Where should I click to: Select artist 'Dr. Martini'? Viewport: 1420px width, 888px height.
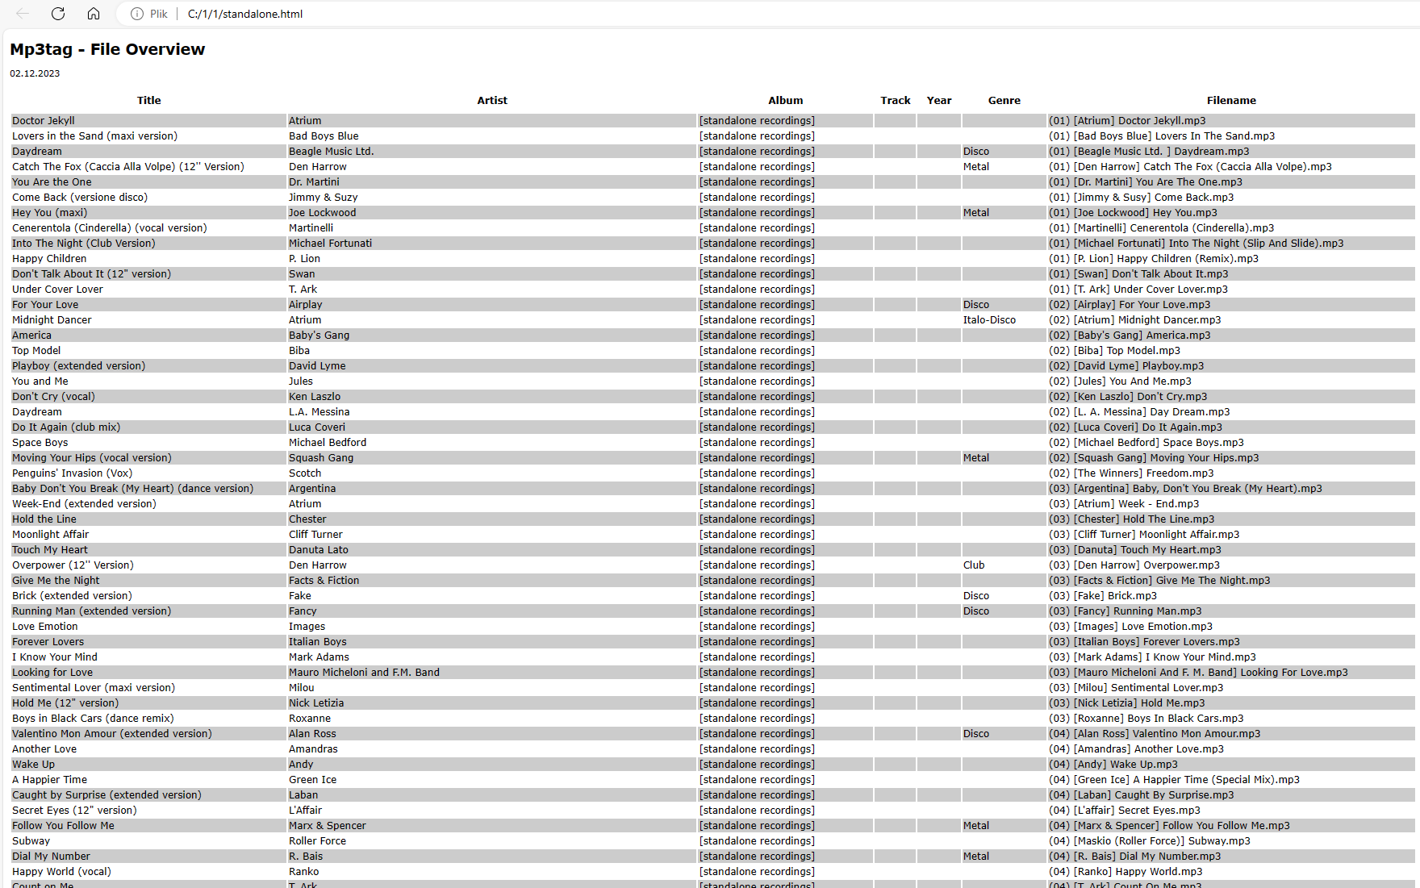(x=314, y=182)
